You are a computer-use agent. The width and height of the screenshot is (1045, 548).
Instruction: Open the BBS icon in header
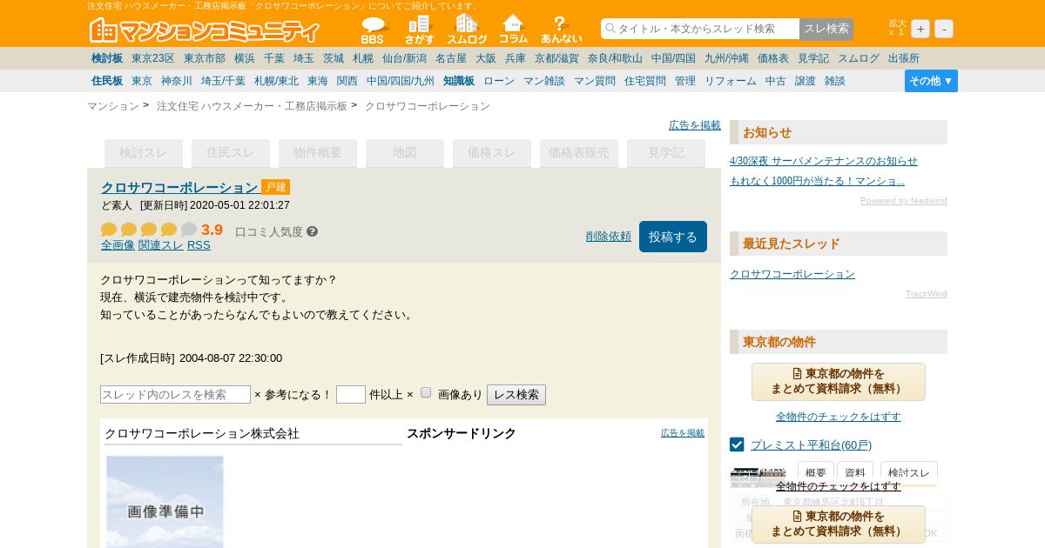(x=373, y=30)
